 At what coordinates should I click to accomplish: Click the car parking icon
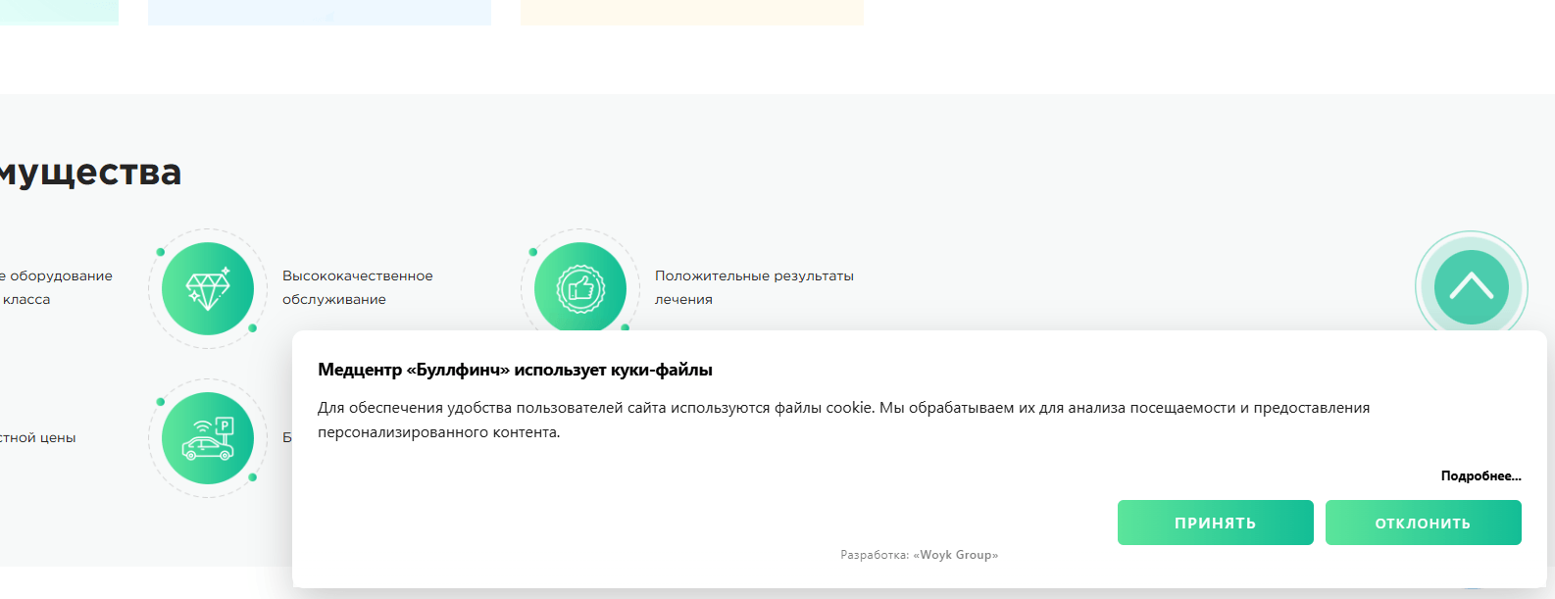(208, 438)
